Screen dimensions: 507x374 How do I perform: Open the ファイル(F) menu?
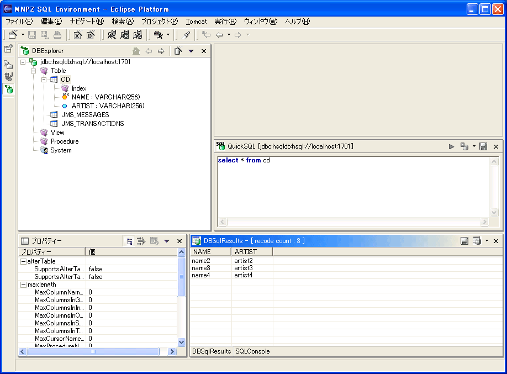coord(19,22)
